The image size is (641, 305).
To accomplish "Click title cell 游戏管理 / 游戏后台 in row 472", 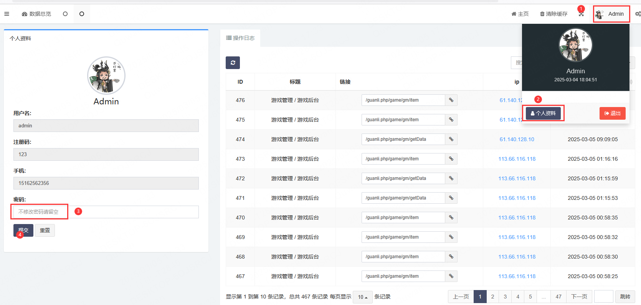I will [x=295, y=178].
